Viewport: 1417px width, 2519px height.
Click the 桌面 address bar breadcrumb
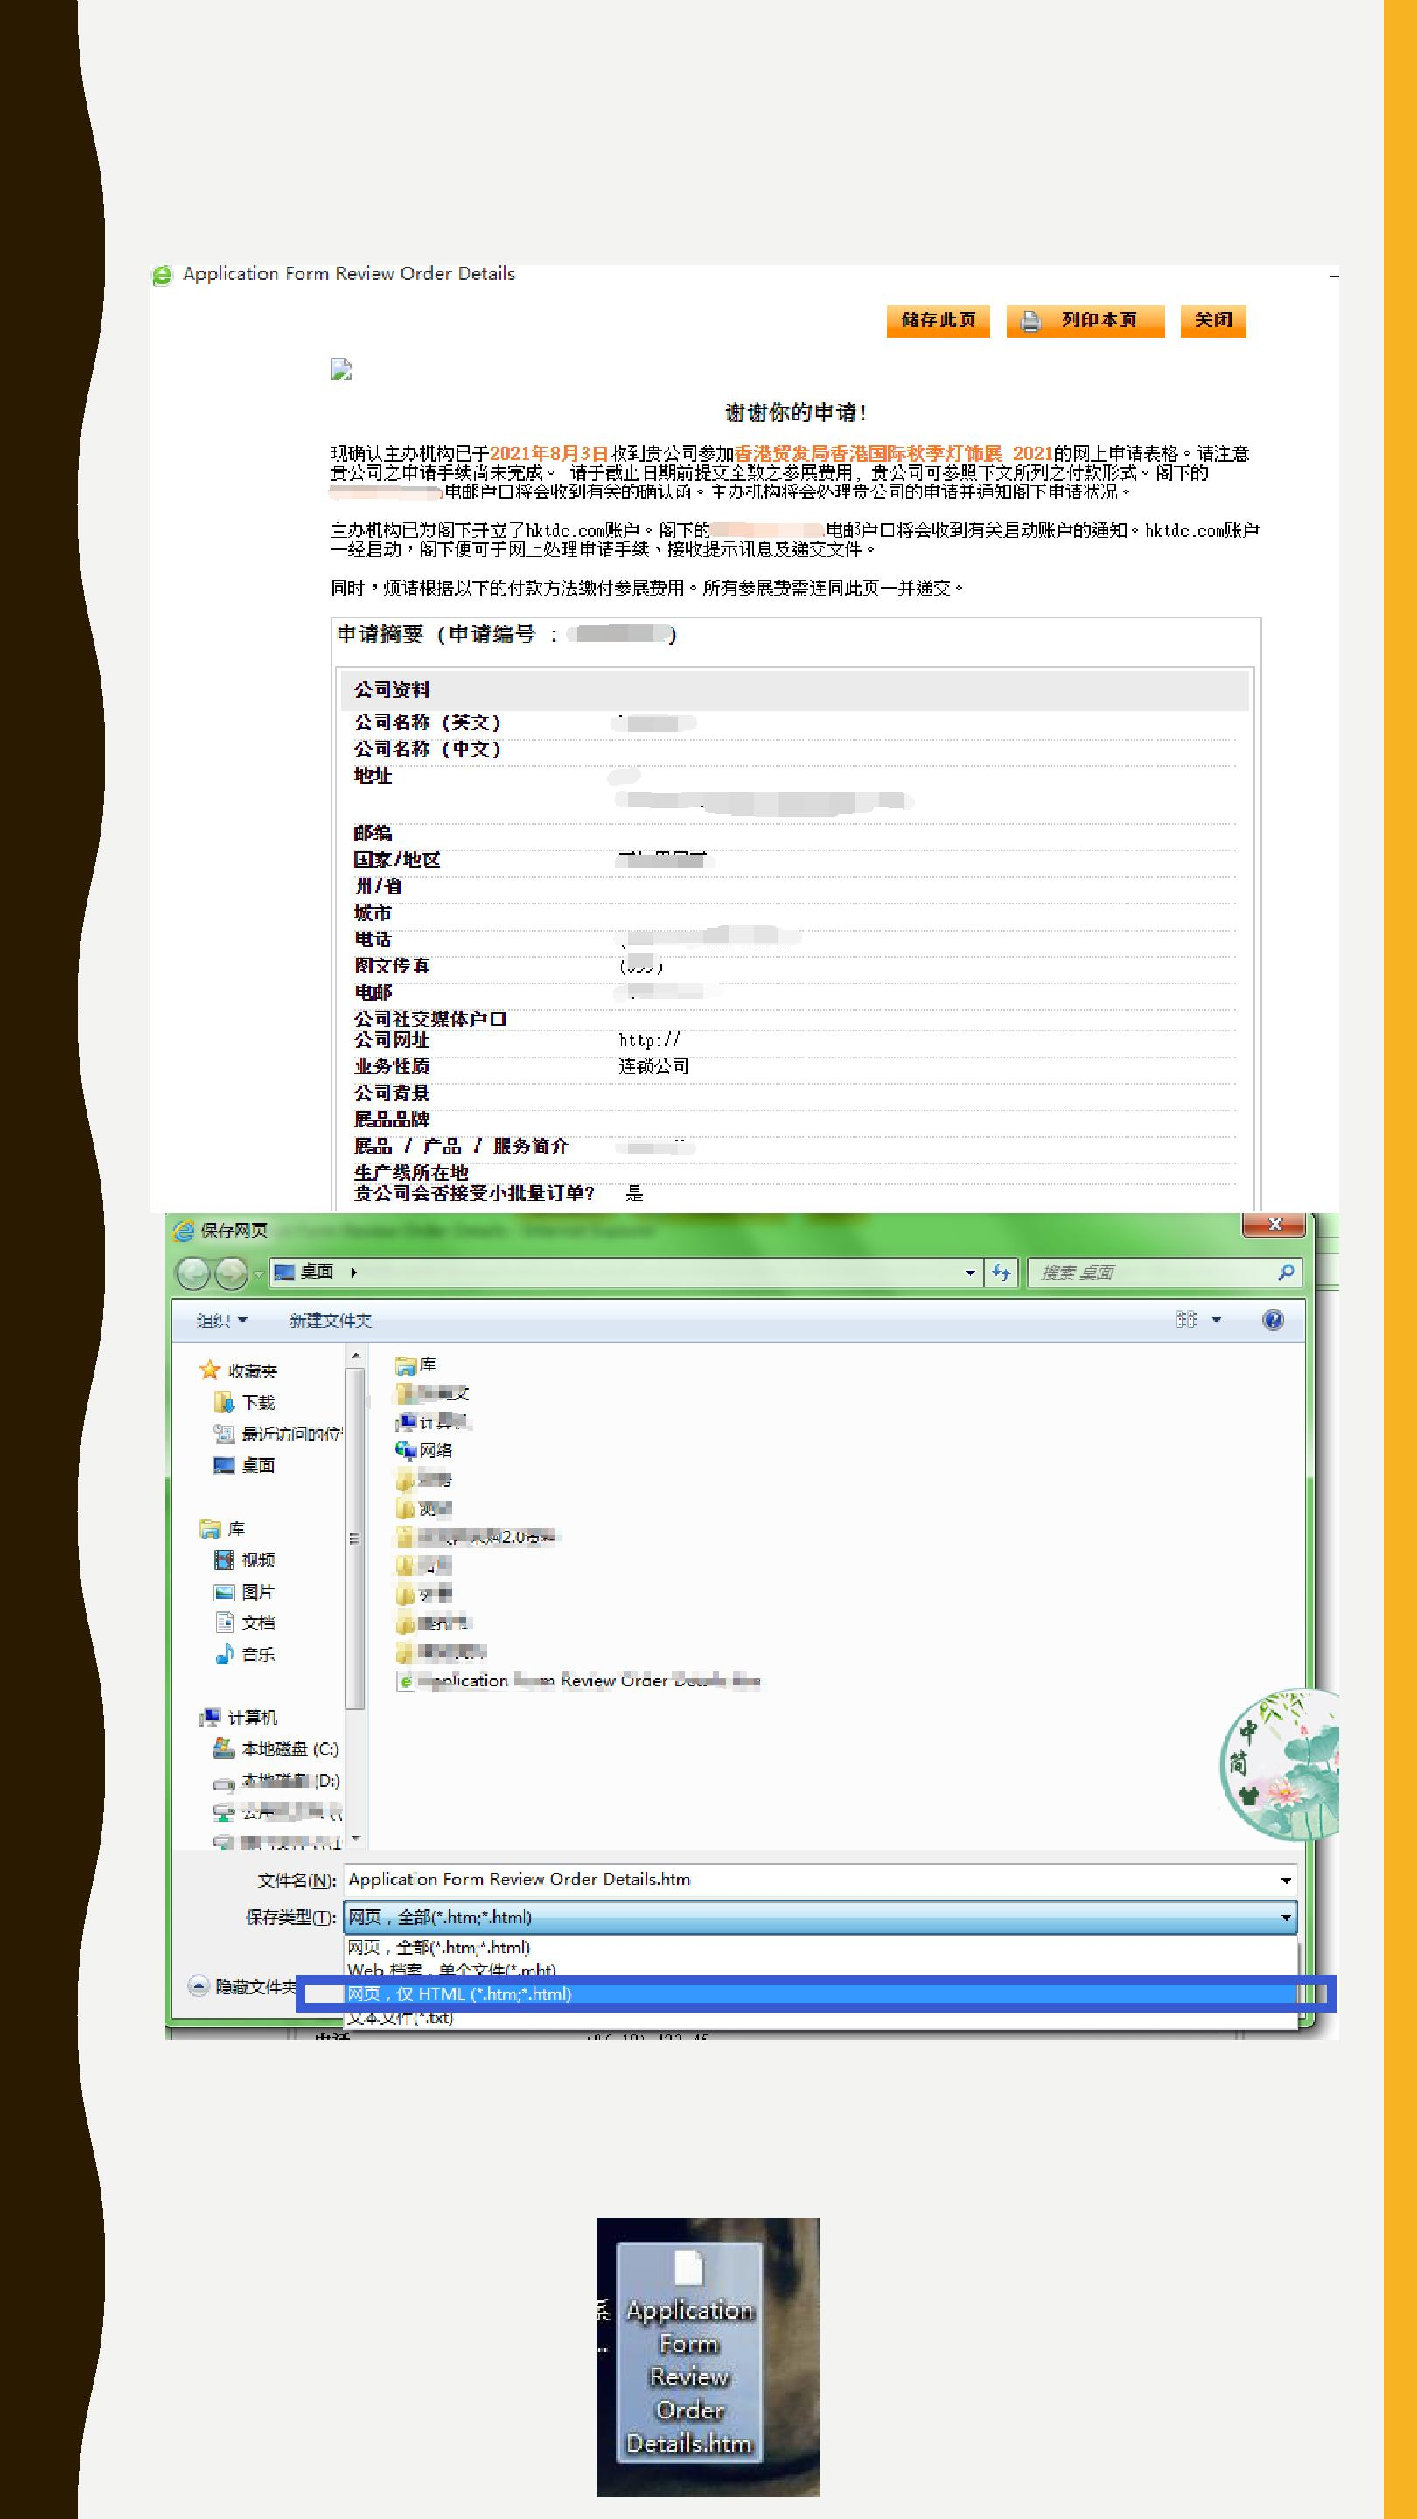point(317,1271)
